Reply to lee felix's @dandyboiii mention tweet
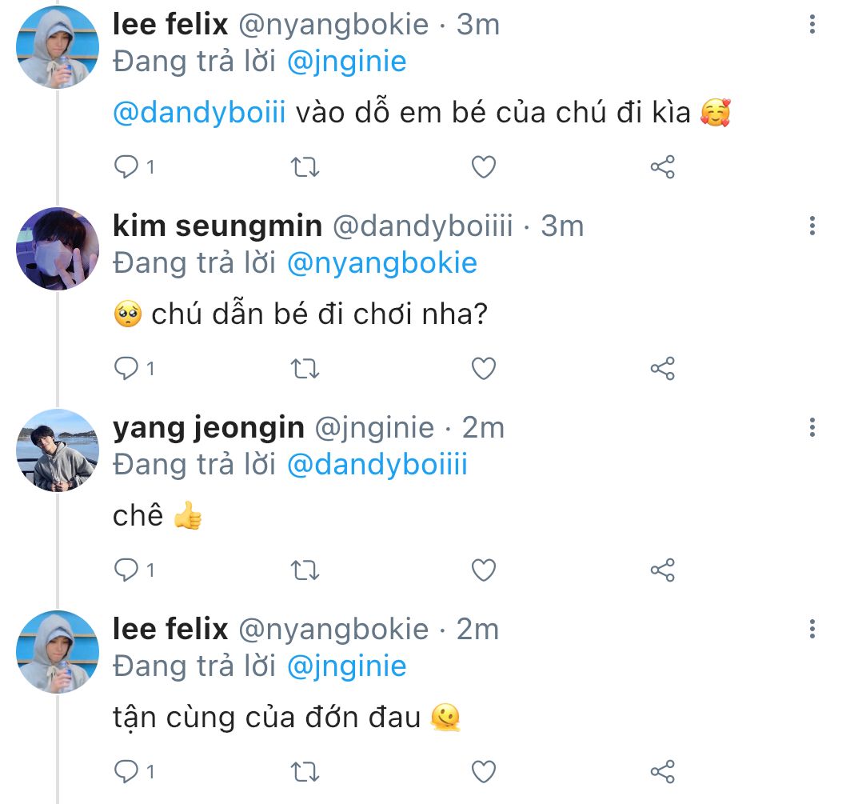This screenshot has height=804, width=842. (x=126, y=166)
